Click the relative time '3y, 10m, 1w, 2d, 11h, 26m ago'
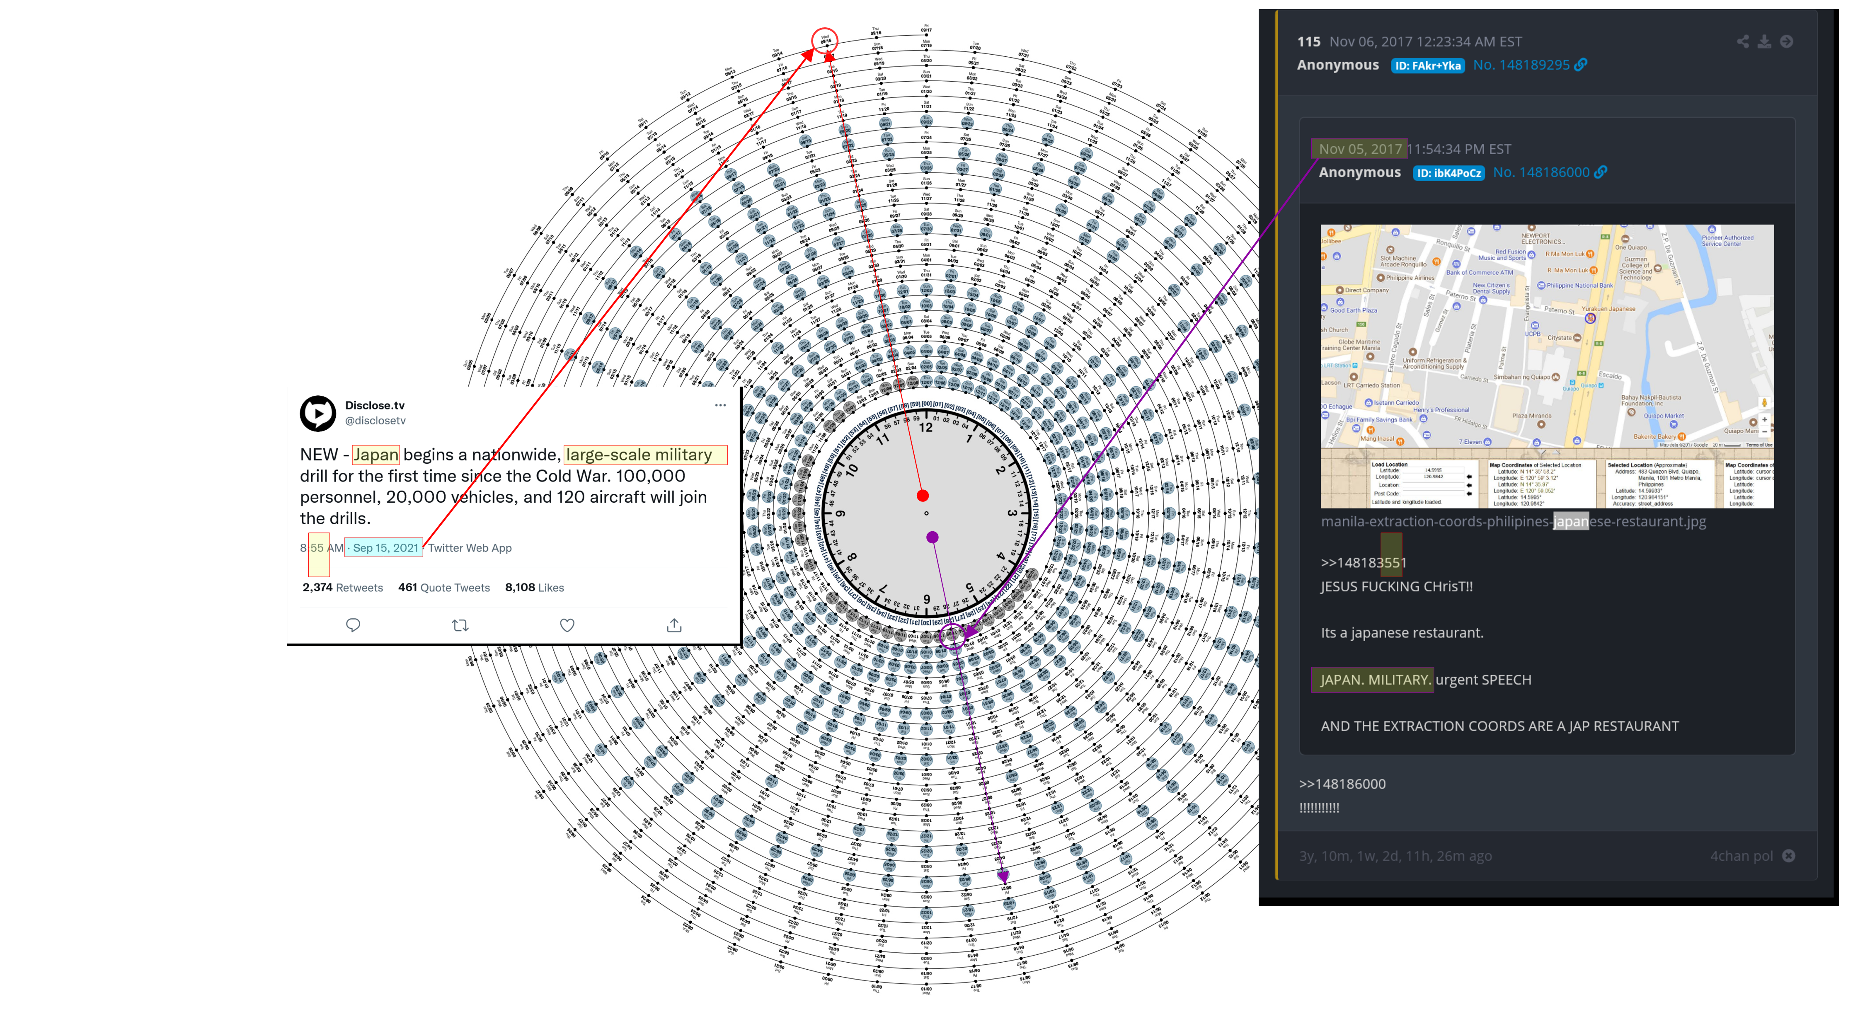Viewport: 1853px width, 1019px height. click(x=1395, y=856)
